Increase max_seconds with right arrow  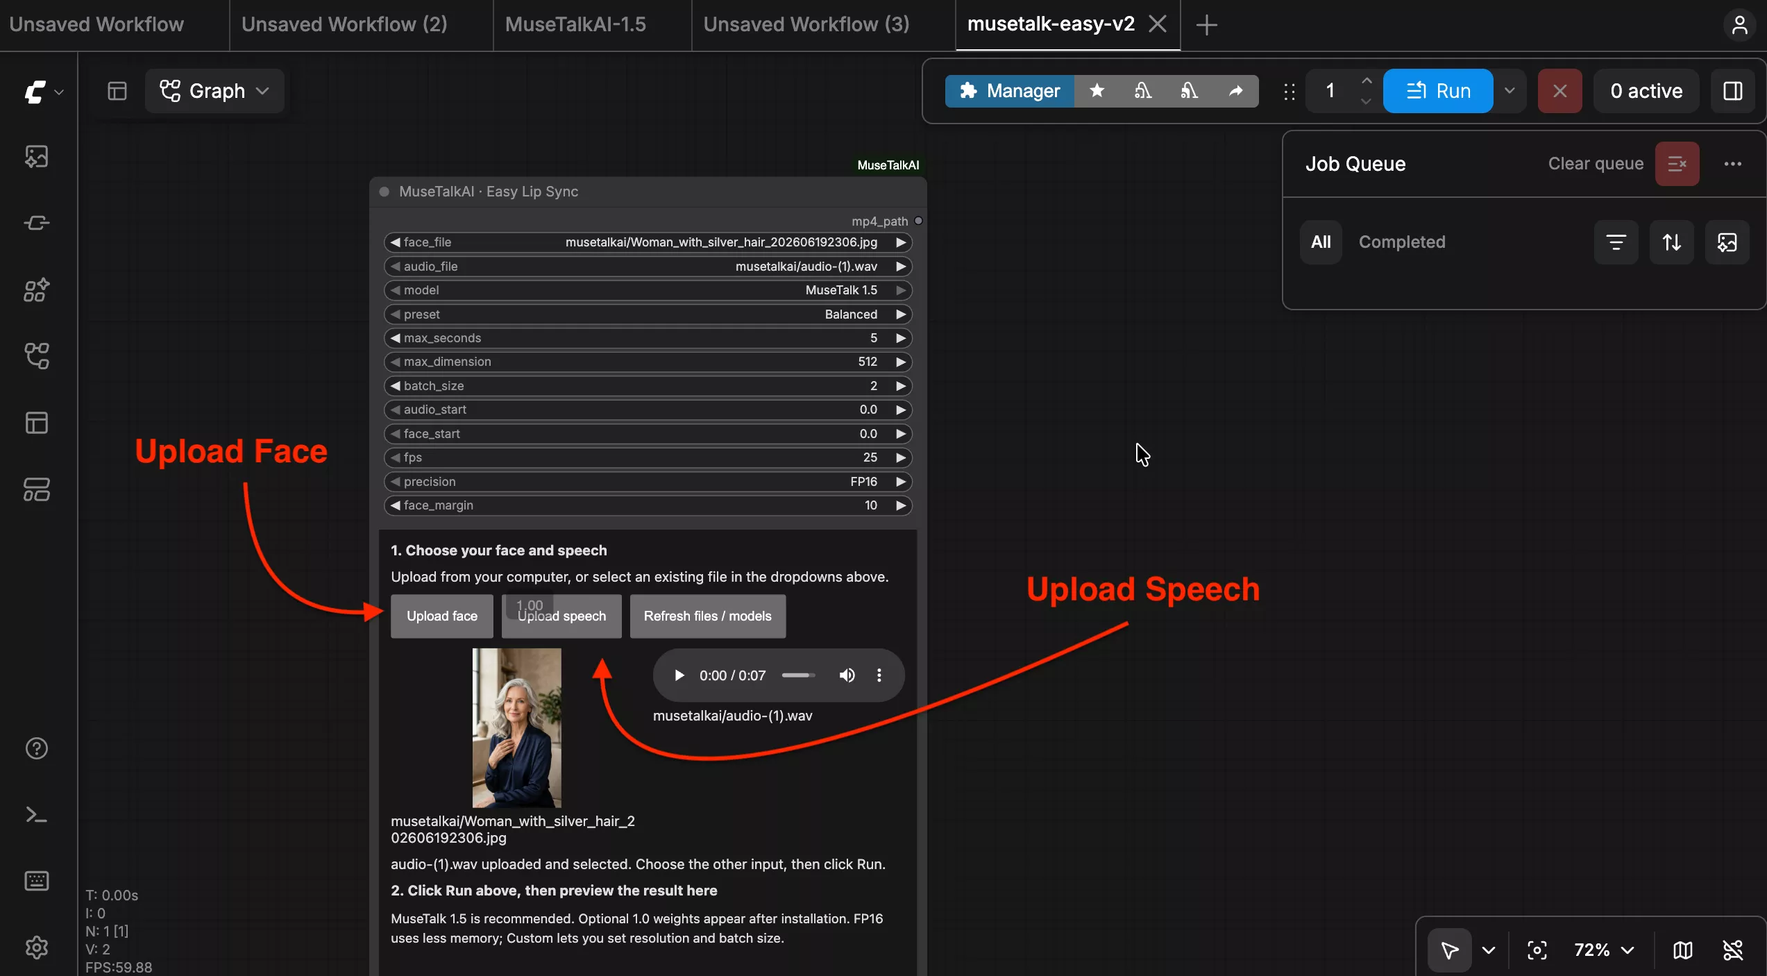click(x=900, y=338)
